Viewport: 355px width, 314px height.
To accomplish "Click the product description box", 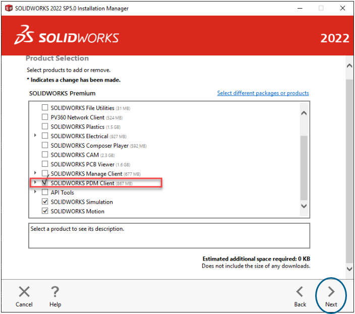I will (x=169, y=235).
